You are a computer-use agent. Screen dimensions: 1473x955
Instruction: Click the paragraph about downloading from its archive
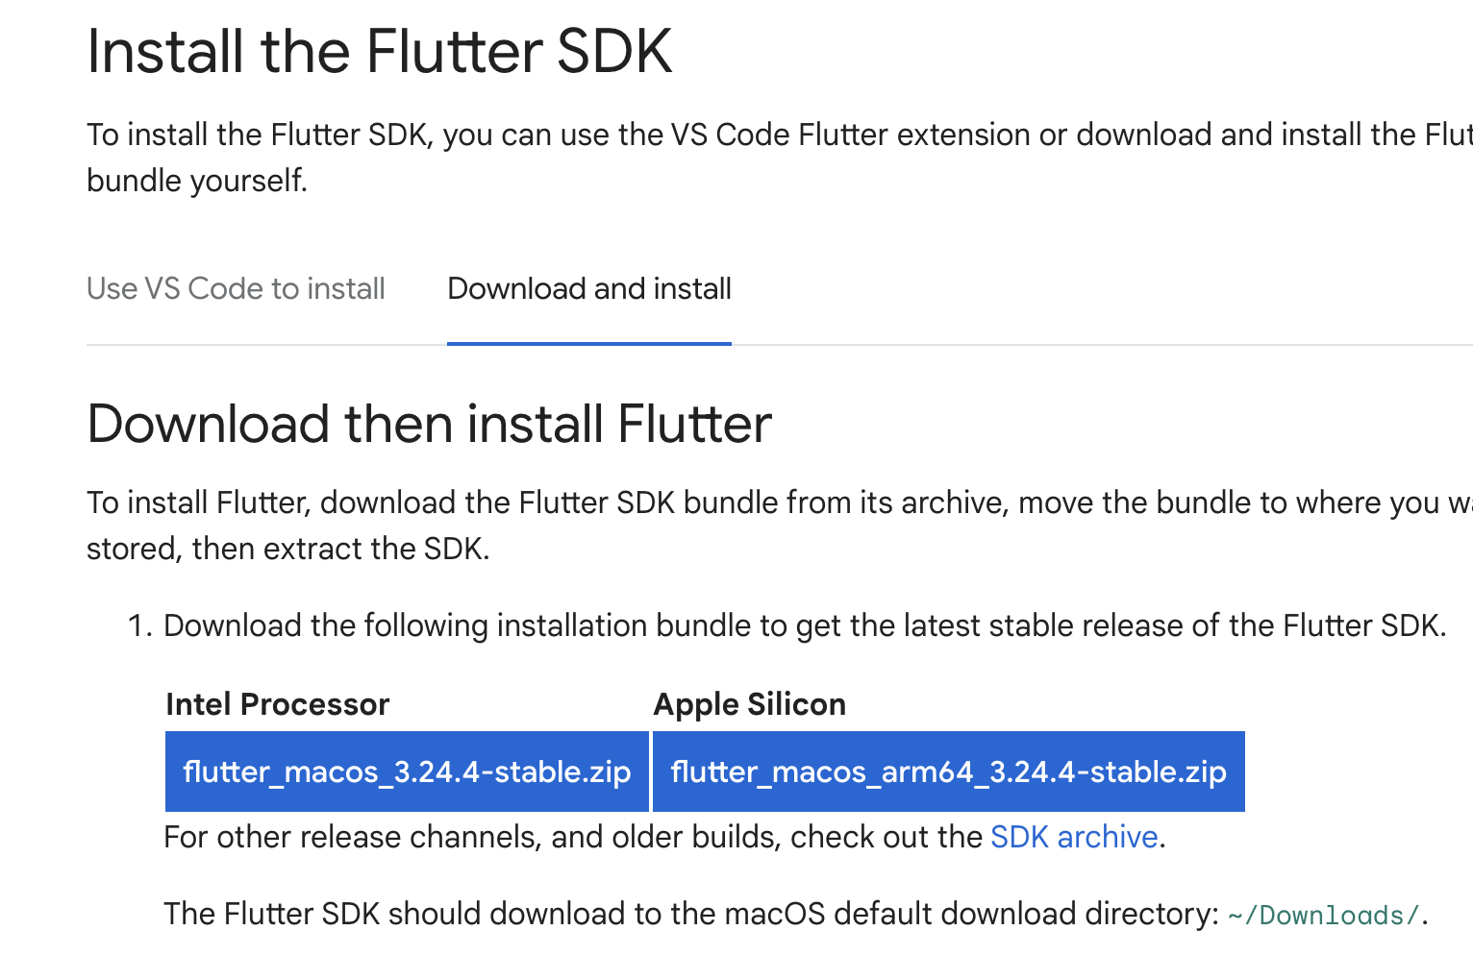click(780, 526)
